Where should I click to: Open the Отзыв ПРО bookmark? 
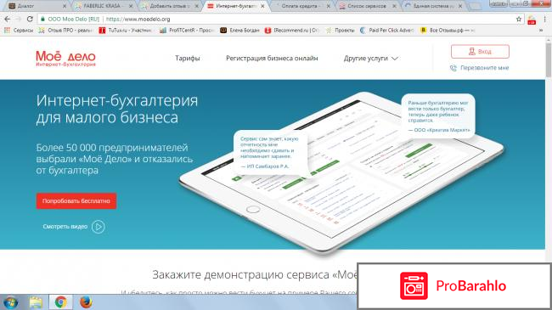65,31
